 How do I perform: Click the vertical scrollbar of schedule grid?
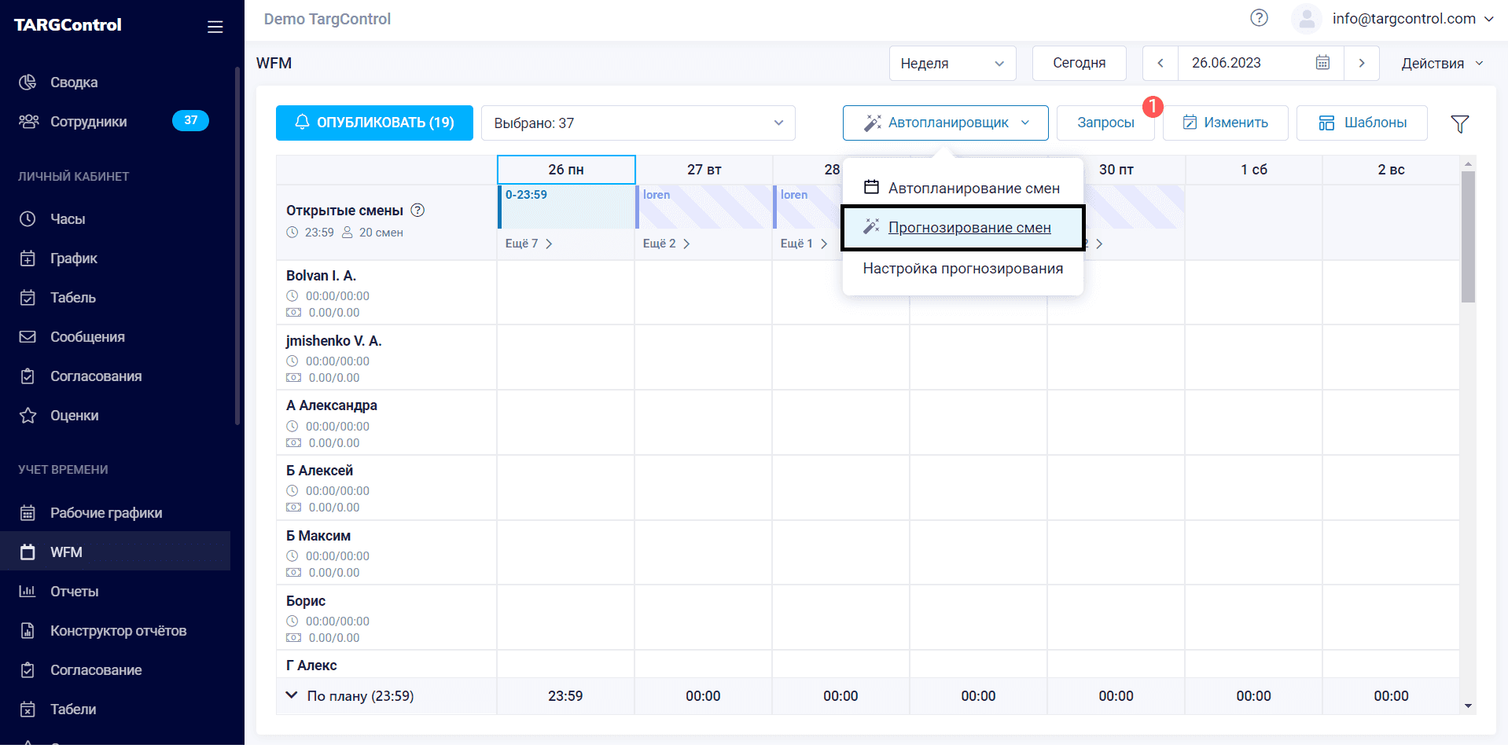(1467, 237)
